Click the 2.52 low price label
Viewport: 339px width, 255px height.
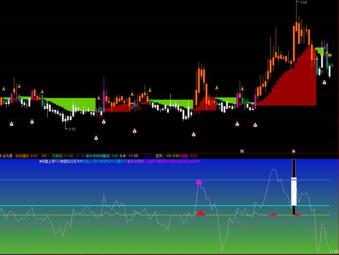(72, 129)
